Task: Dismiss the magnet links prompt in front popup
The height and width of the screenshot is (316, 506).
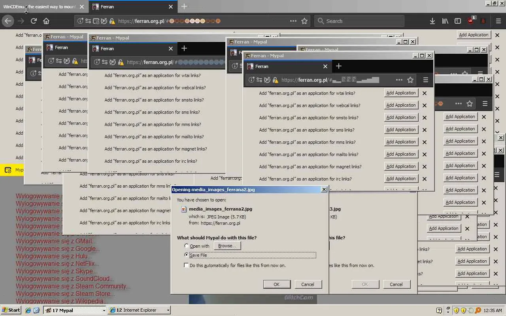Action: [x=424, y=167]
